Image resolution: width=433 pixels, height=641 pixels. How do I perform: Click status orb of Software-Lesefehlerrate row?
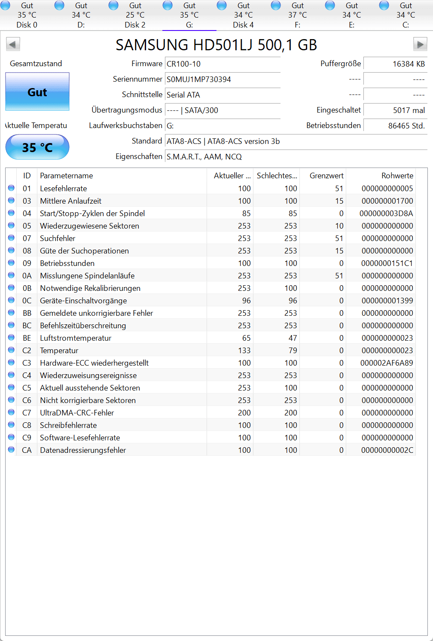11,437
